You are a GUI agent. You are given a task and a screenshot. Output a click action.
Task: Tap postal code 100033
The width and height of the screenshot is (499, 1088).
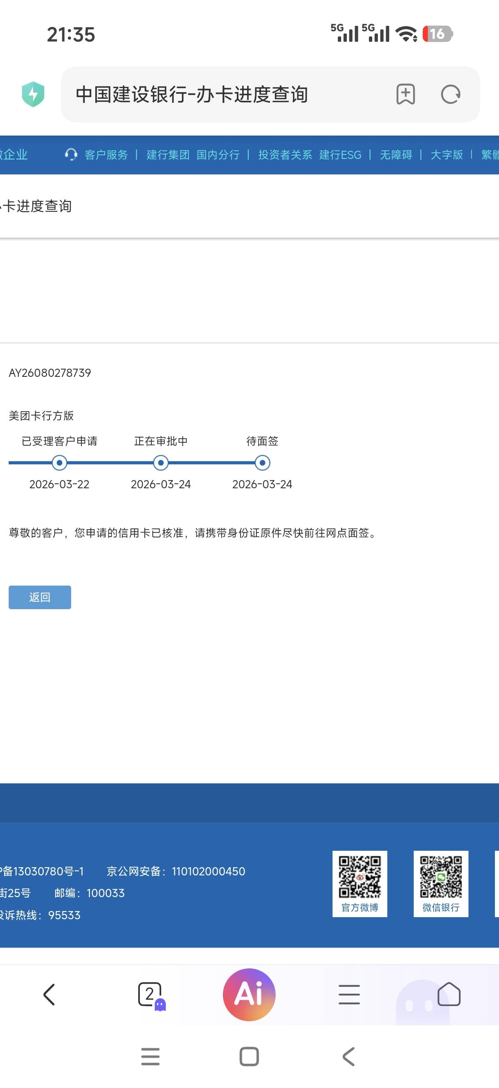point(106,893)
